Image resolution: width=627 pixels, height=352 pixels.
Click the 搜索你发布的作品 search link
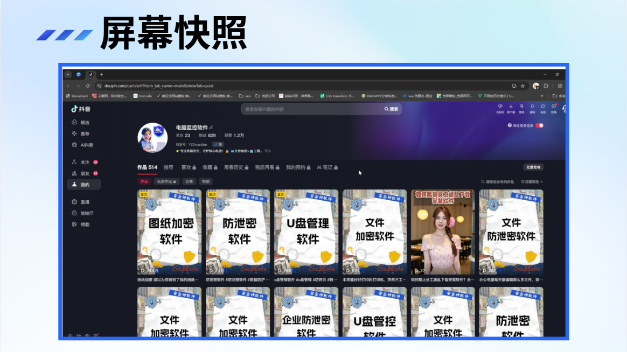tap(497, 182)
